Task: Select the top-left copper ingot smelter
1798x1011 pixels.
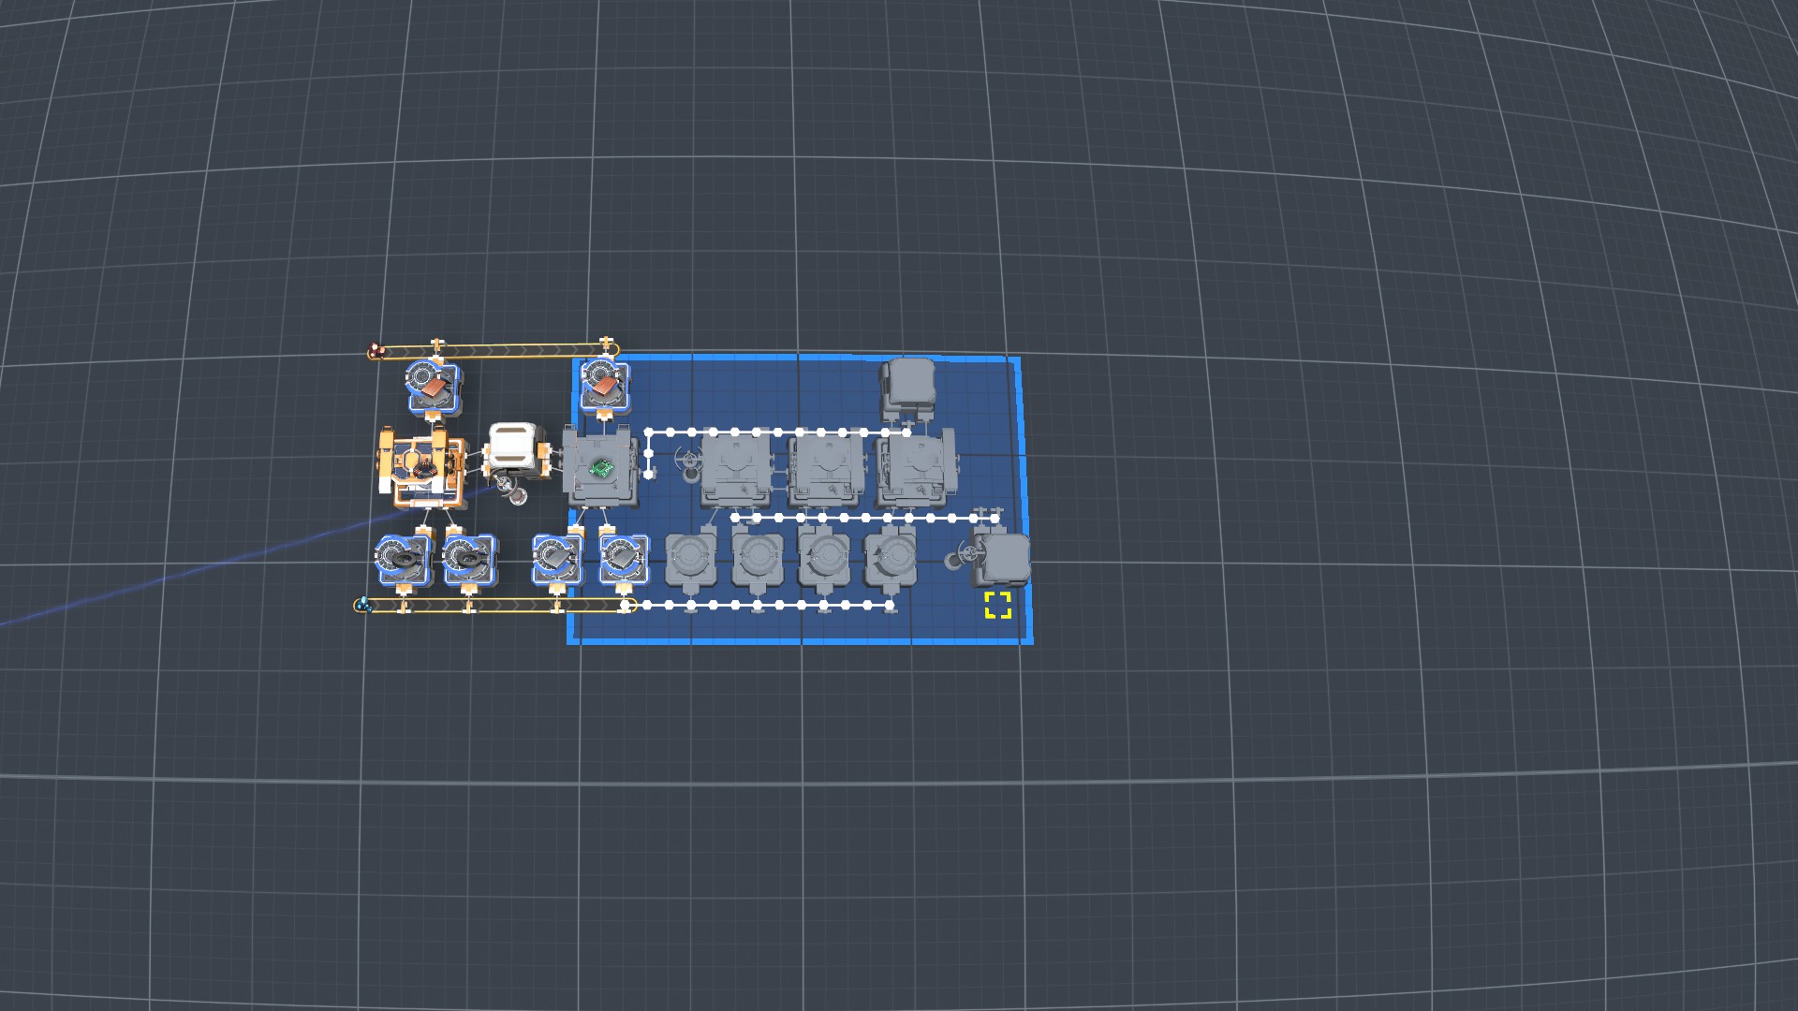Action: (x=433, y=385)
